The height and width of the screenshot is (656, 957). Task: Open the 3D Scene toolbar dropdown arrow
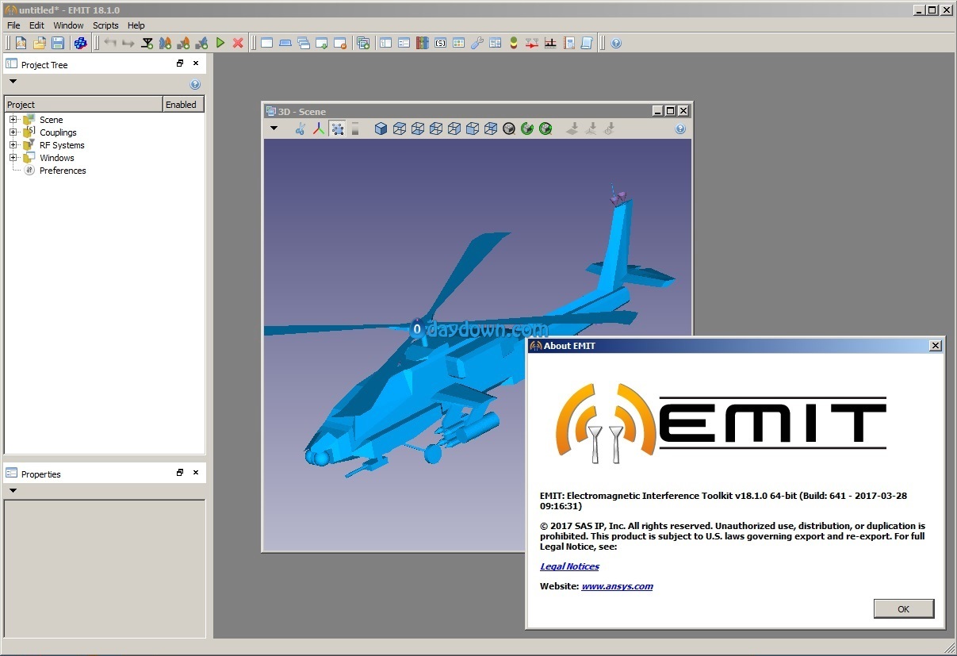(x=274, y=129)
